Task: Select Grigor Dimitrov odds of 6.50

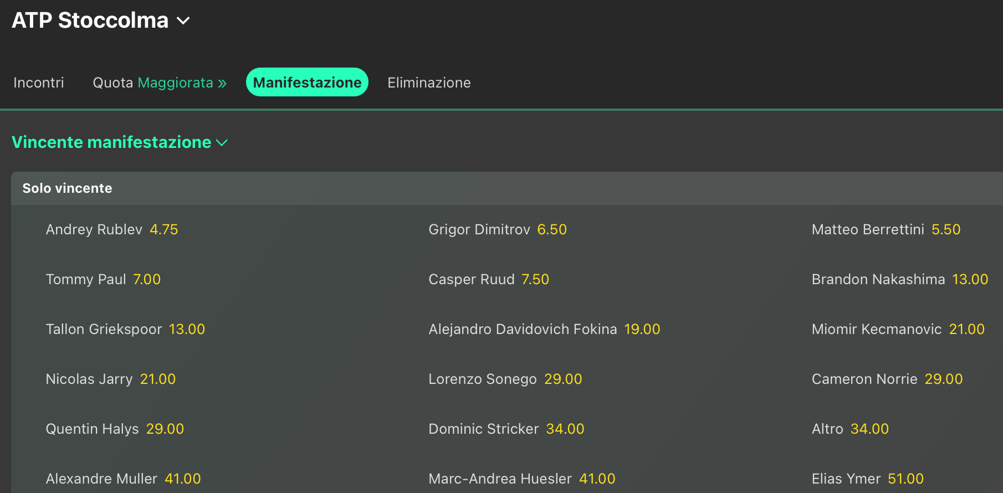Action: 497,229
